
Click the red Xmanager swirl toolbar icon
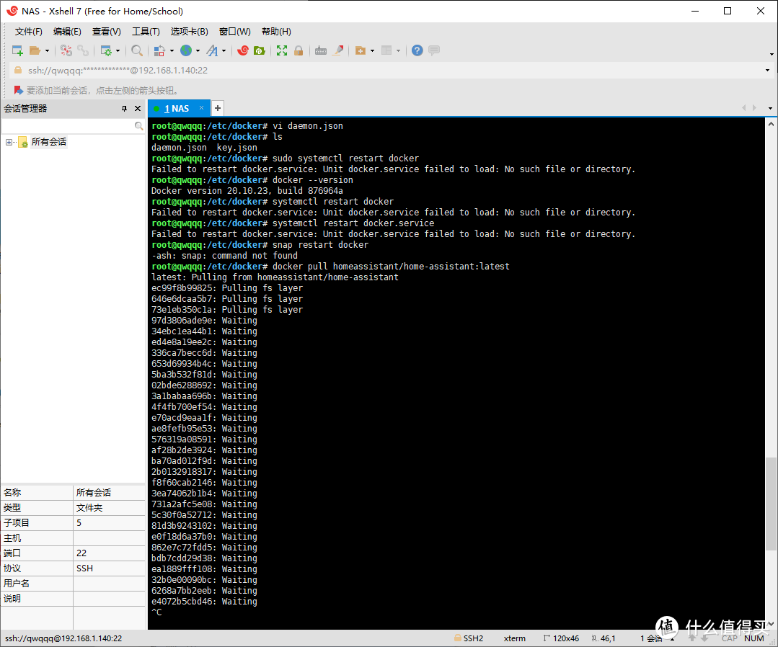tap(243, 50)
